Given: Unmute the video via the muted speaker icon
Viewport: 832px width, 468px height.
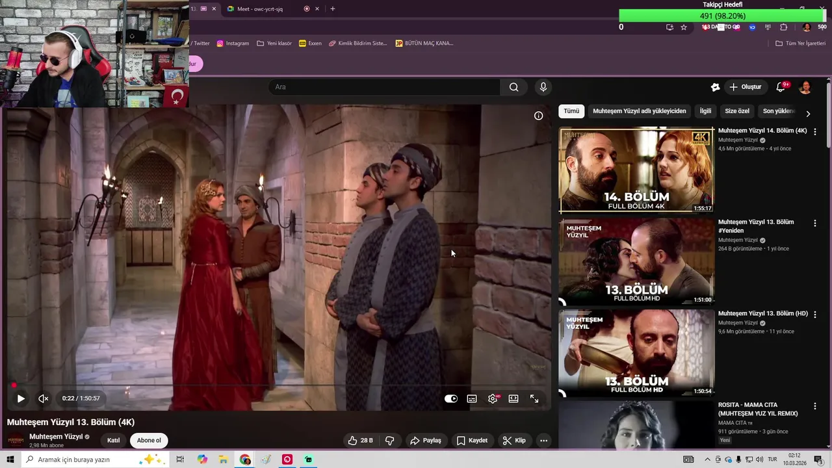Looking at the screenshot, I should pyautogui.click(x=44, y=398).
